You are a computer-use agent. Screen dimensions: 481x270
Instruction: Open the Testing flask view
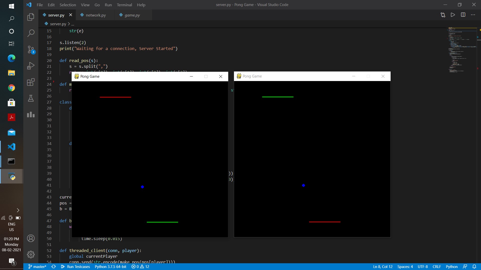click(x=31, y=98)
